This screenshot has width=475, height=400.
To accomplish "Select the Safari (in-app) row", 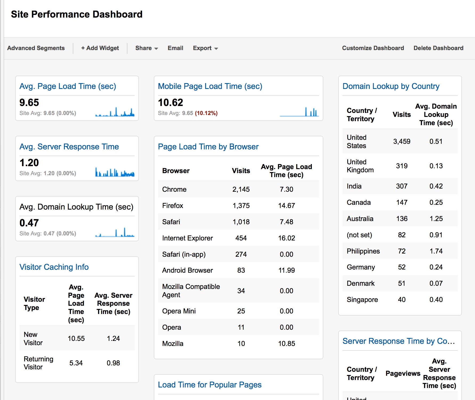I will click(239, 254).
